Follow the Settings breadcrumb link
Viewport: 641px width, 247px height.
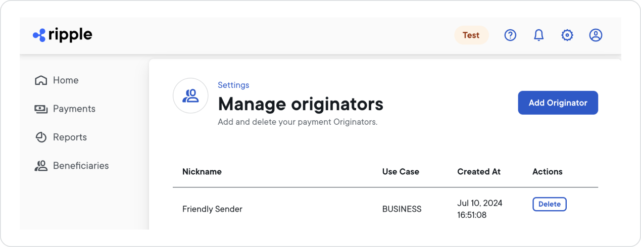click(x=233, y=85)
